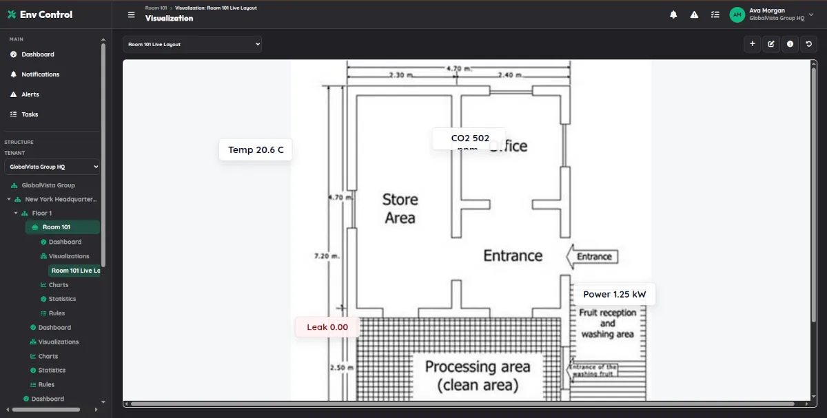
Task: Open Rules directly under Room 101
Action: pyautogui.click(x=57, y=313)
